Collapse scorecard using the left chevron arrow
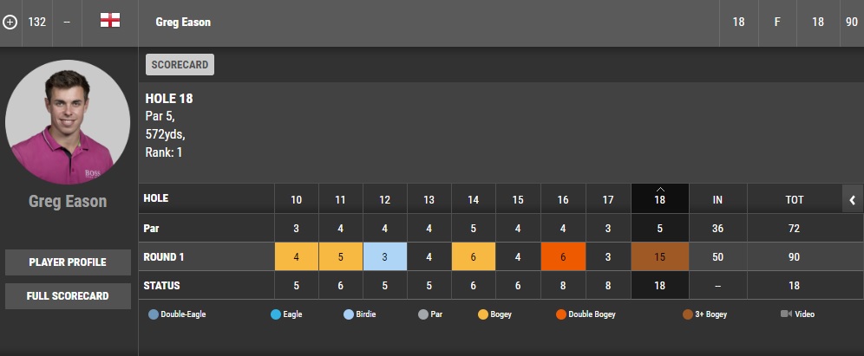The image size is (864, 356). [853, 200]
